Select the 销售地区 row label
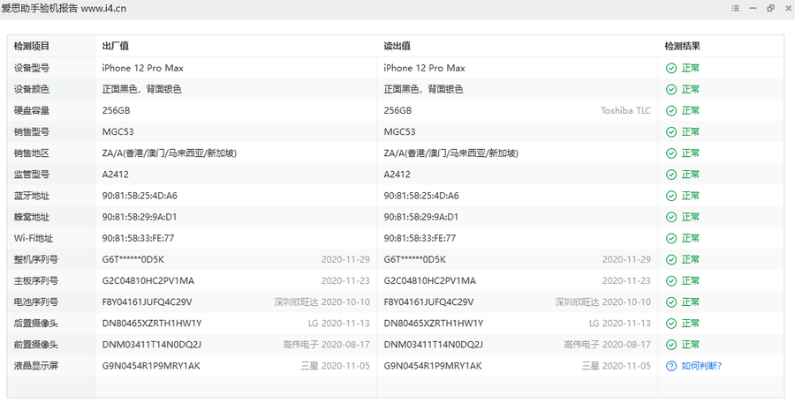The height and width of the screenshot is (402, 795). pos(32,153)
